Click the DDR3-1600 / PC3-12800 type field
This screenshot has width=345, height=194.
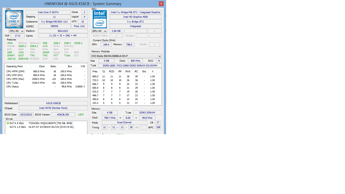point(130,66)
